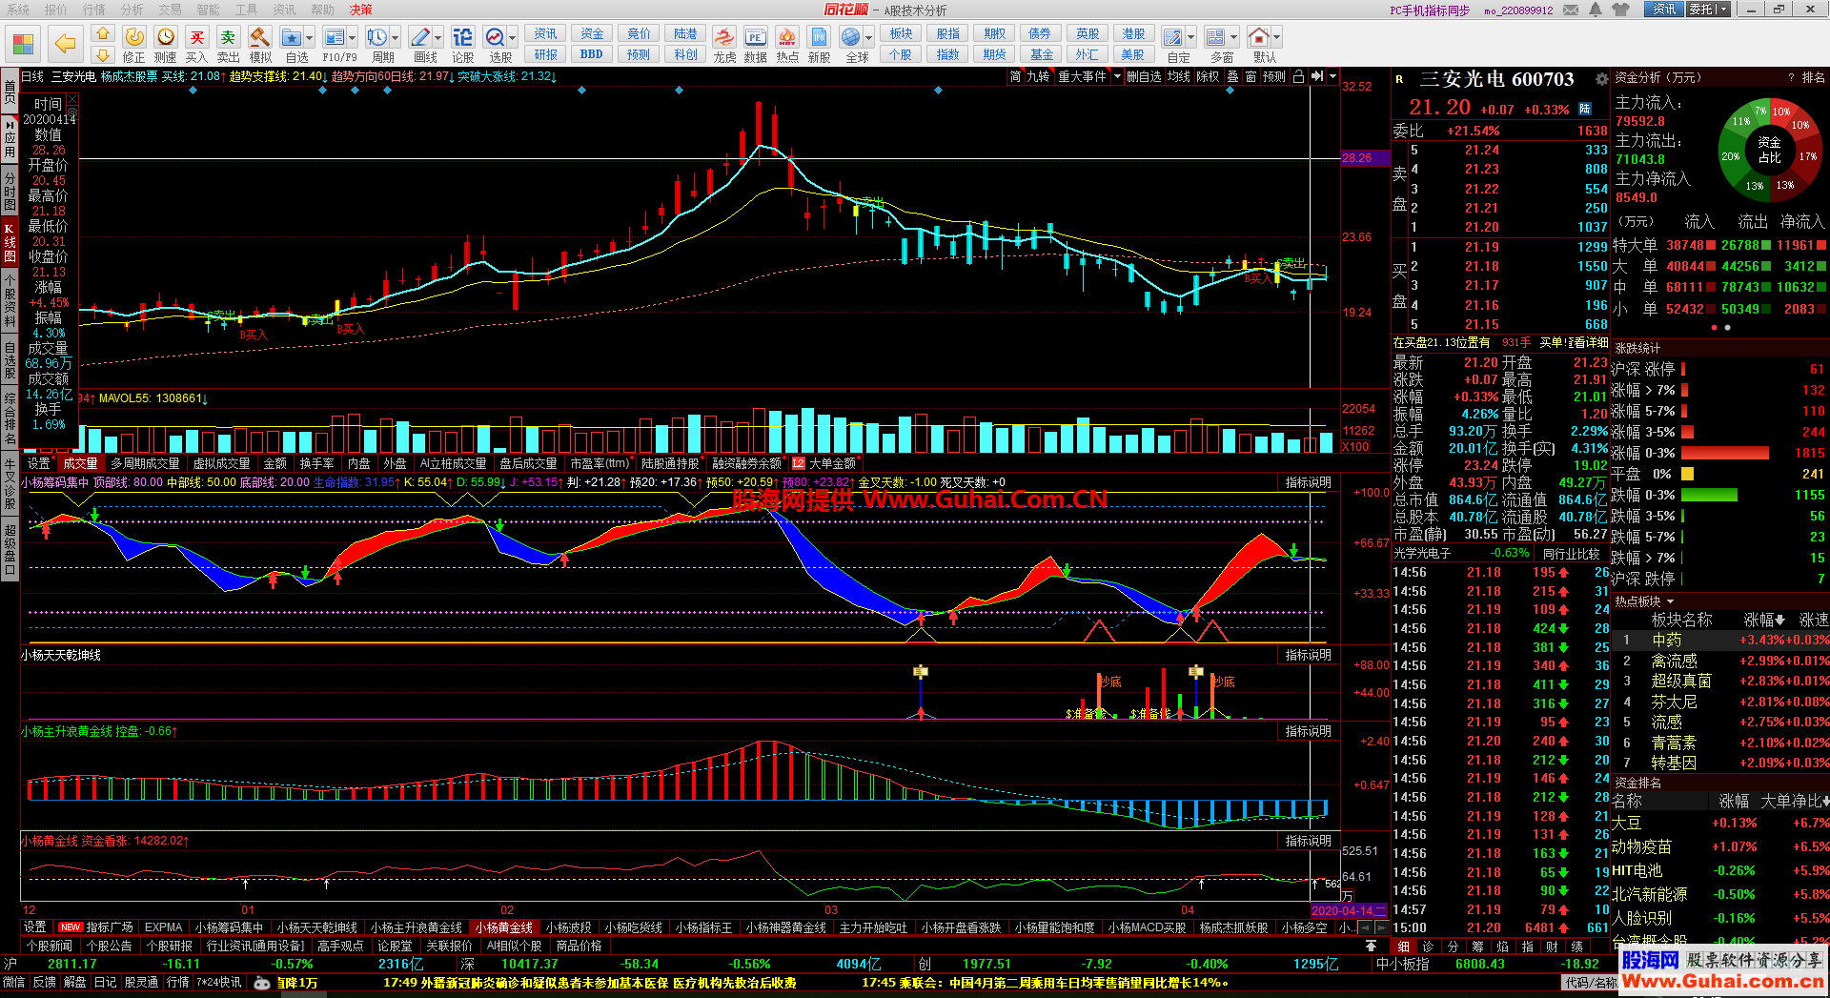This screenshot has height=998, width=1830.
Task: Open the 自选 favorites folder icon
Action: click(x=293, y=44)
